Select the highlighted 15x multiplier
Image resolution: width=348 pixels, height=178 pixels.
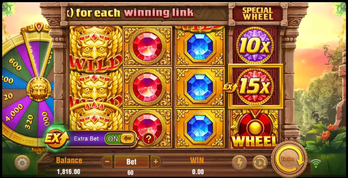coord(255,86)
